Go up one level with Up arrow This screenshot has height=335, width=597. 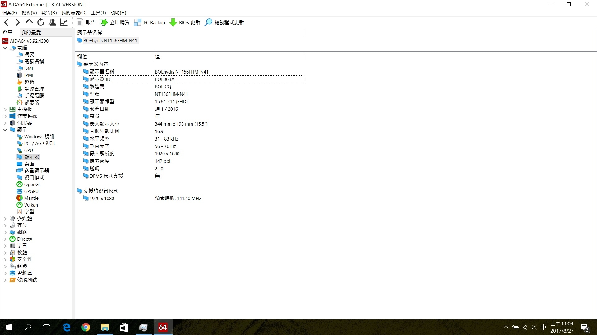coord(29,22)
